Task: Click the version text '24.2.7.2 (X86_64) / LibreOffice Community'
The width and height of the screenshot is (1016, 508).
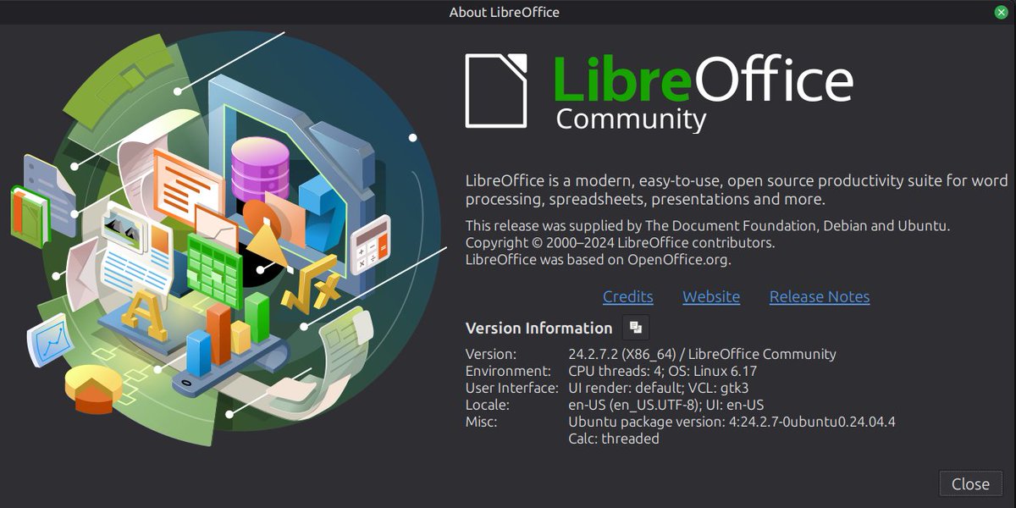Action: click(702, 354)
